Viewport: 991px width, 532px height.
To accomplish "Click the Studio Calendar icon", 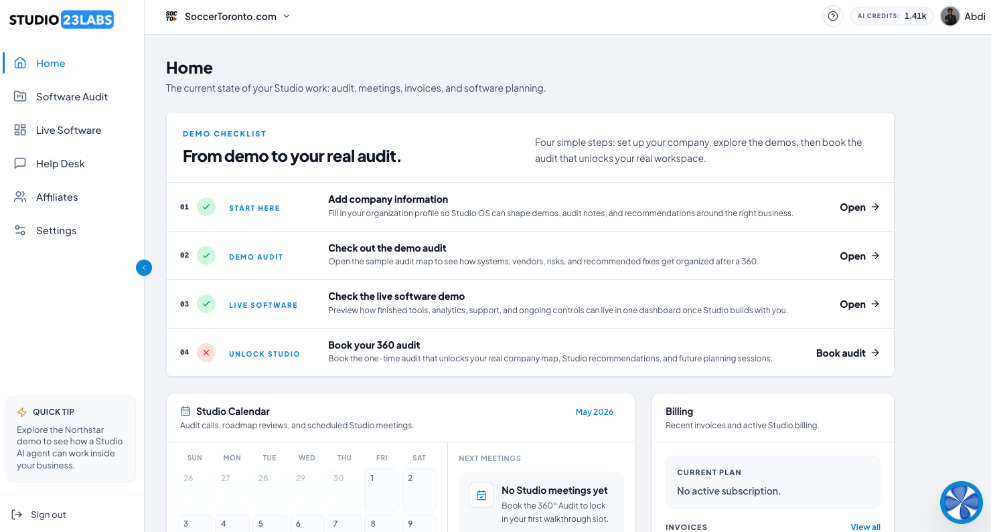I will point(185,411).
